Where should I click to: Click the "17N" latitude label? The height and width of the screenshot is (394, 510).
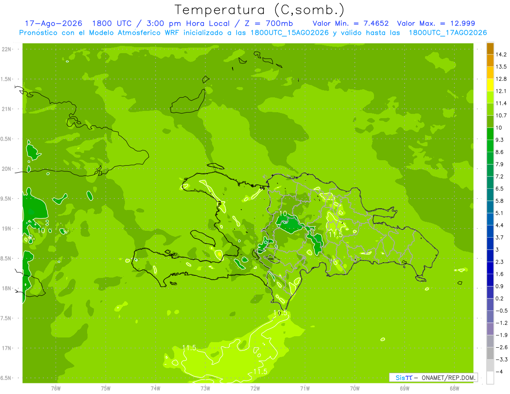pos(7,348)
